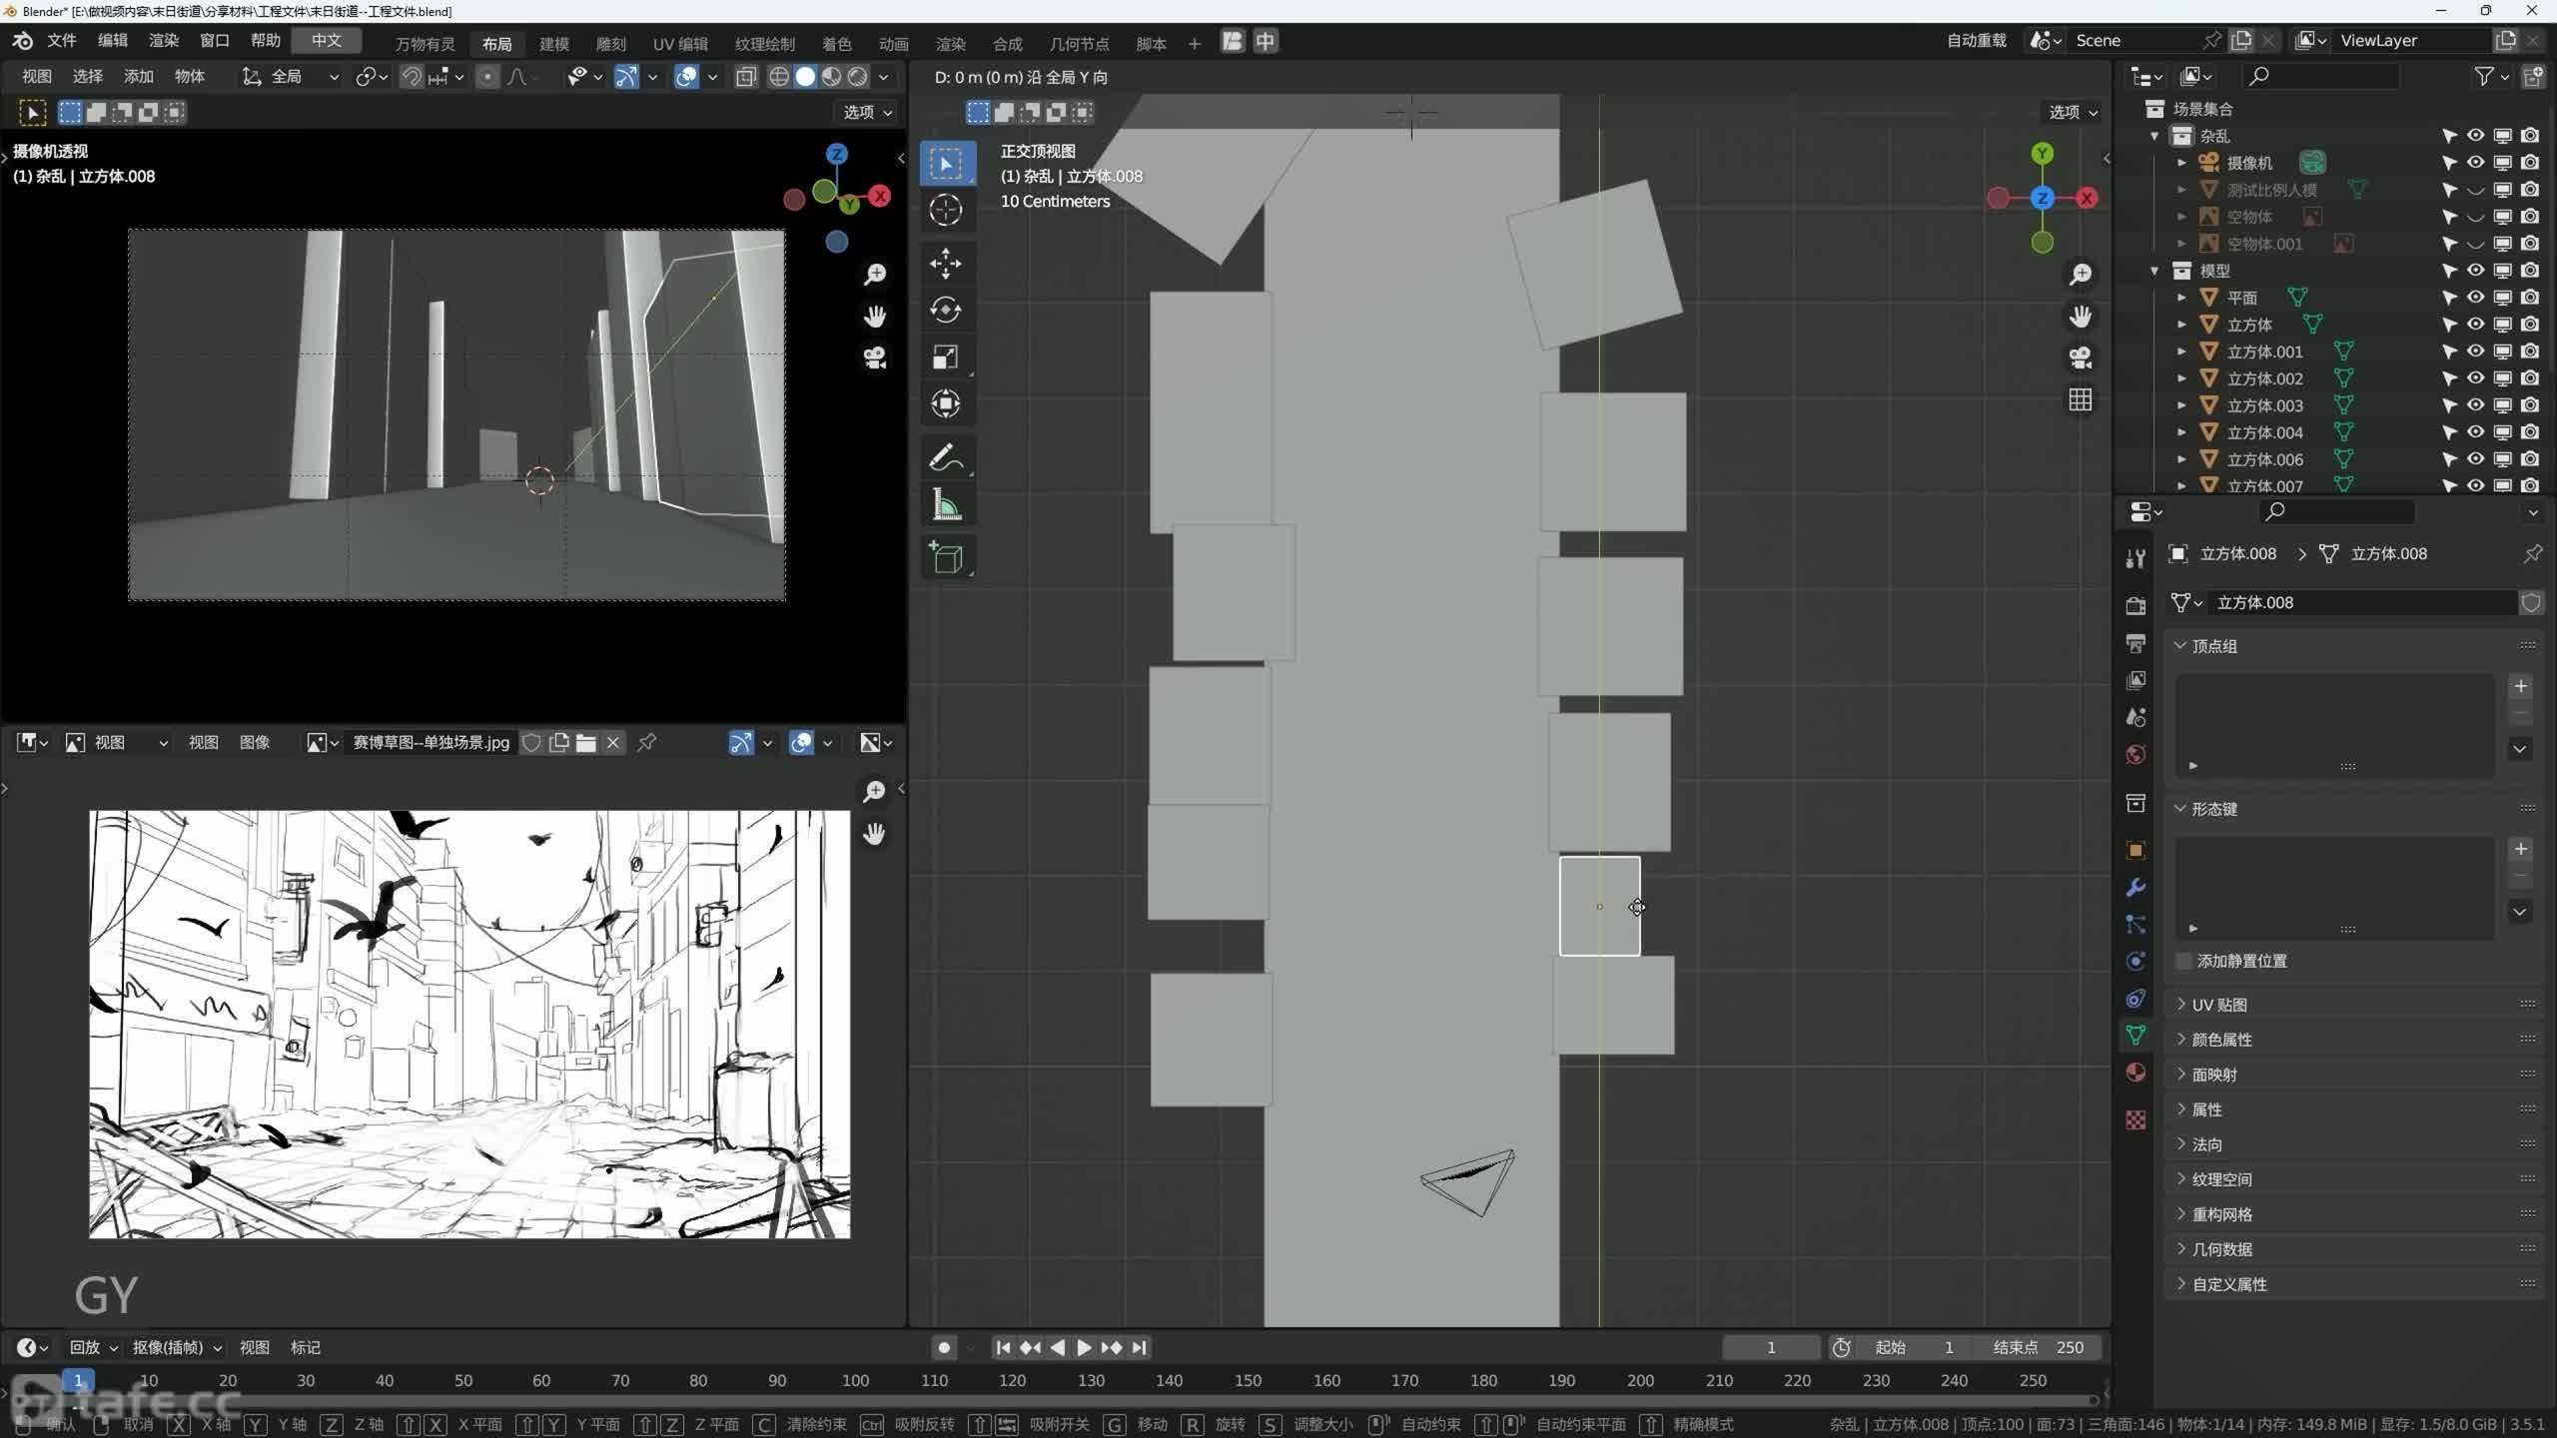Open the 编辑 menu
The width and height of the screenshot is (2557, 1438).
click(113, 41)
